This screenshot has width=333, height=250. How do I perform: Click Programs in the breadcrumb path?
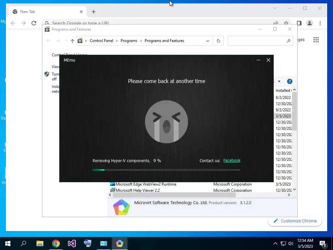(129, 41)
